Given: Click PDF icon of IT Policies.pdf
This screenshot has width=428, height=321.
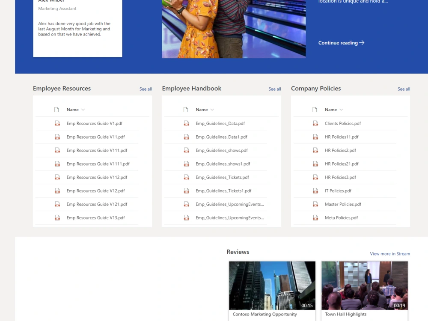Looking at the screenshot, I should (315, 191).
